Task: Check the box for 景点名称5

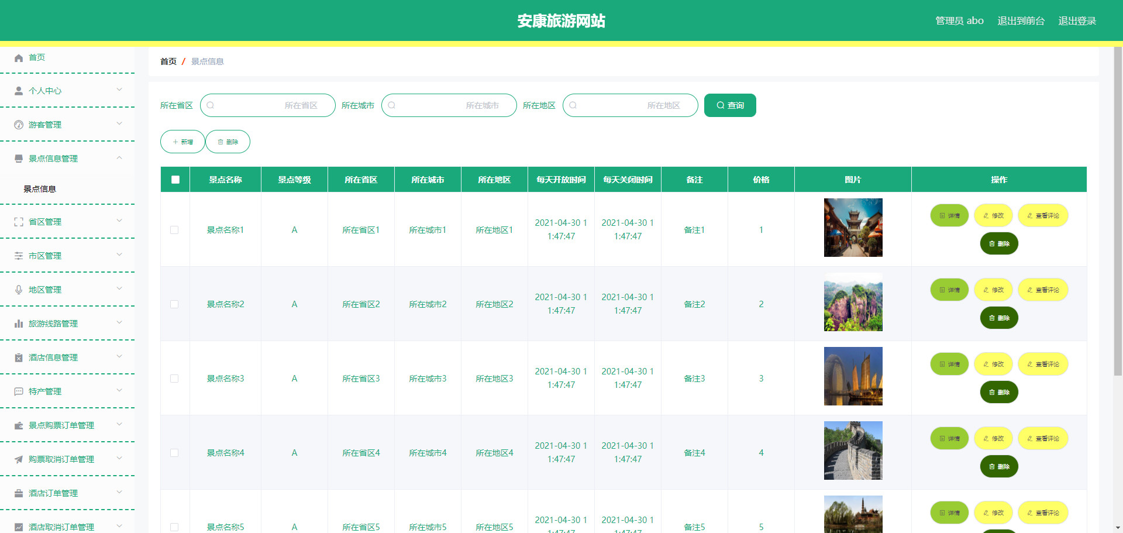Action: click(x=174, y=527)
